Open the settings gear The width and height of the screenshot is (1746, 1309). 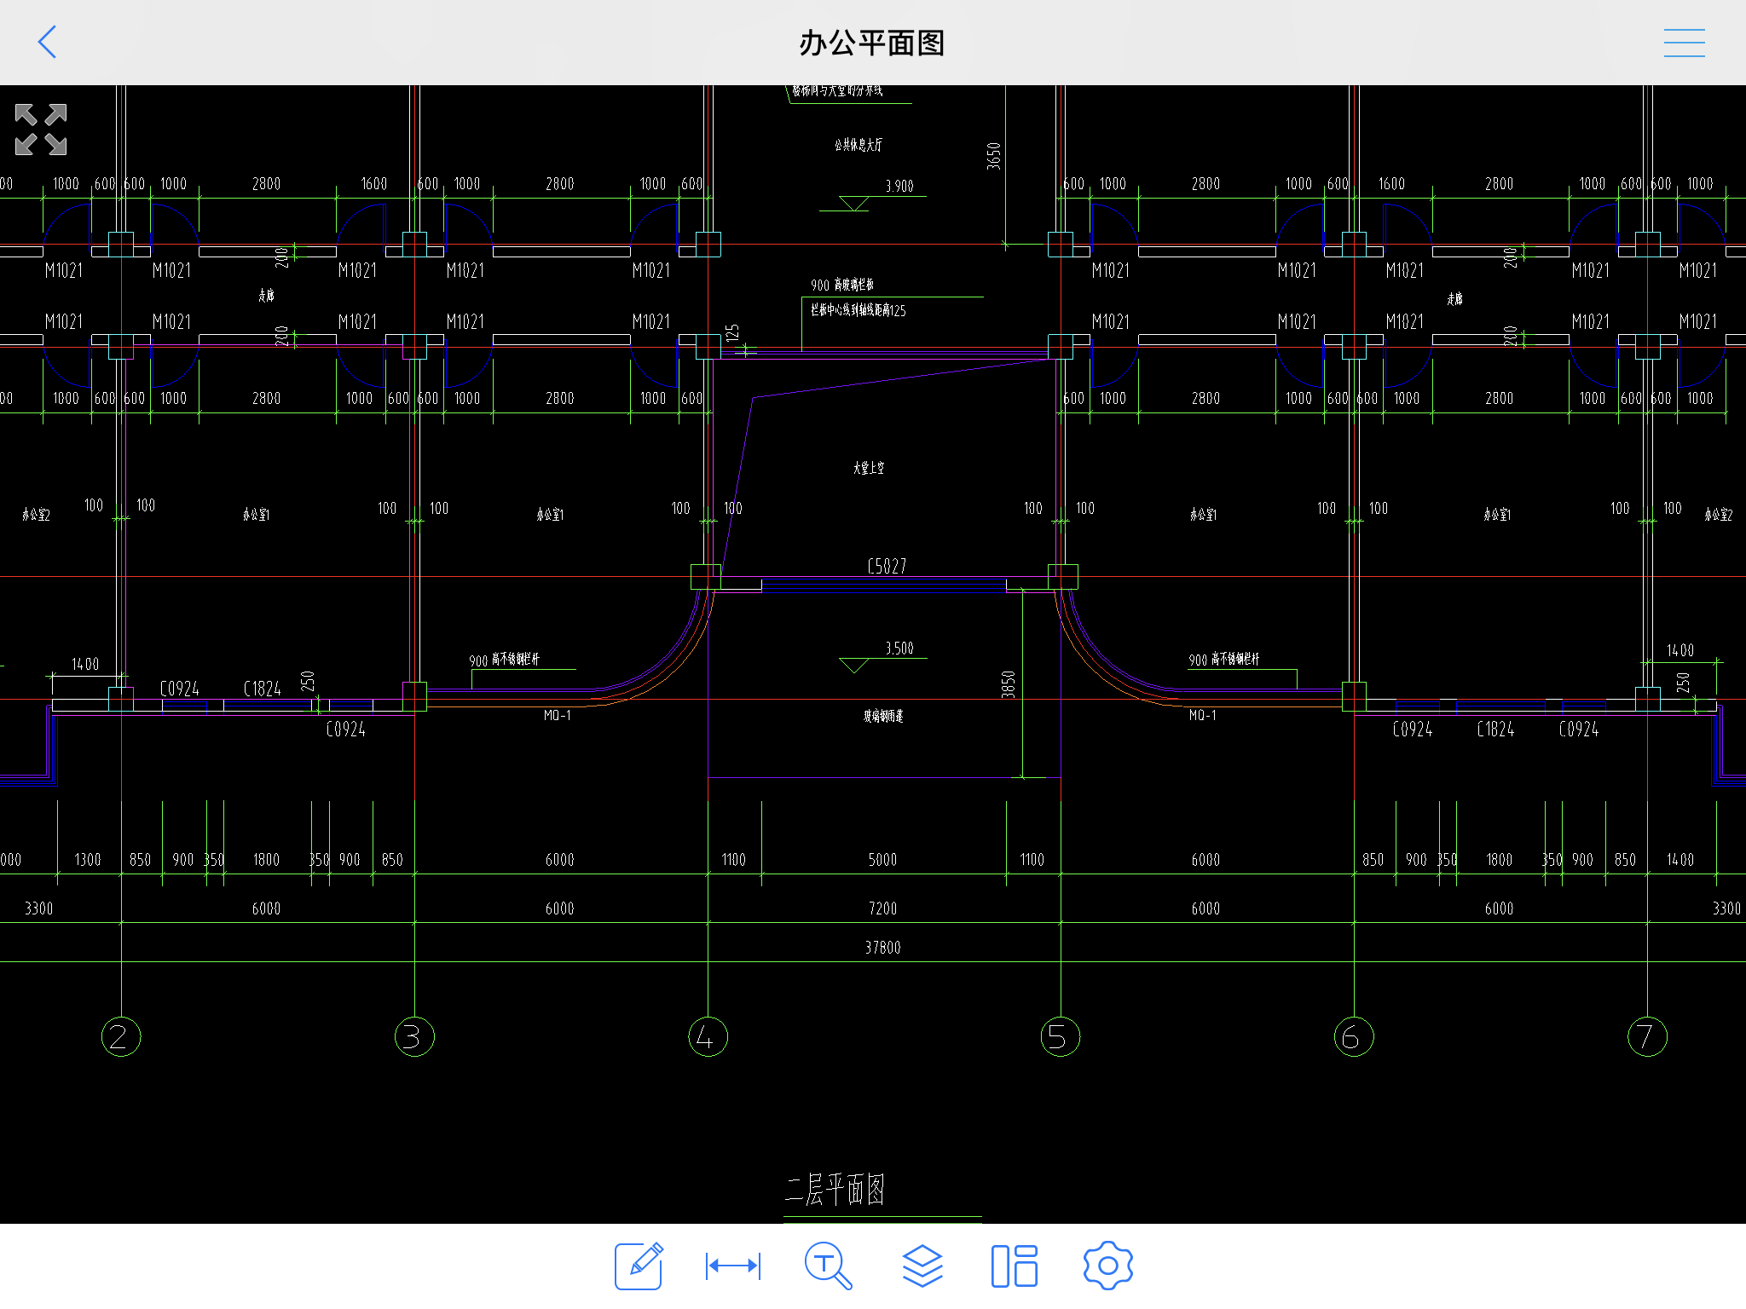click(1107, 1266)
